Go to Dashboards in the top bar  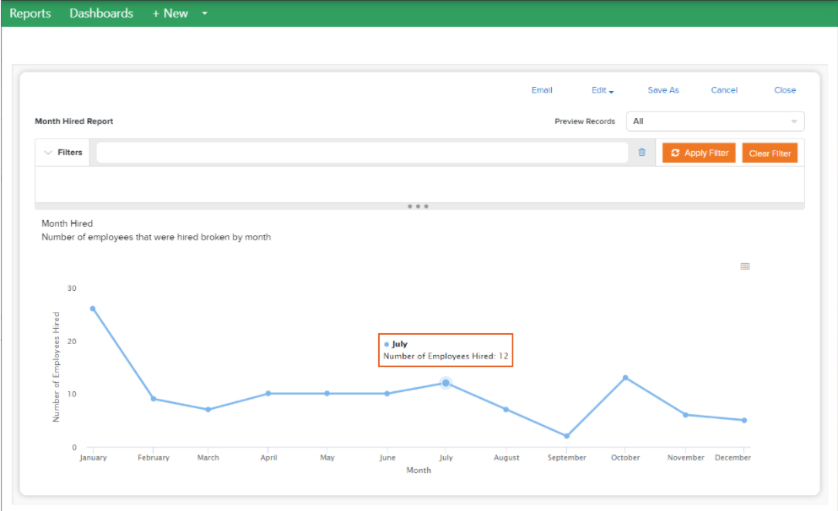click(101, 13)
